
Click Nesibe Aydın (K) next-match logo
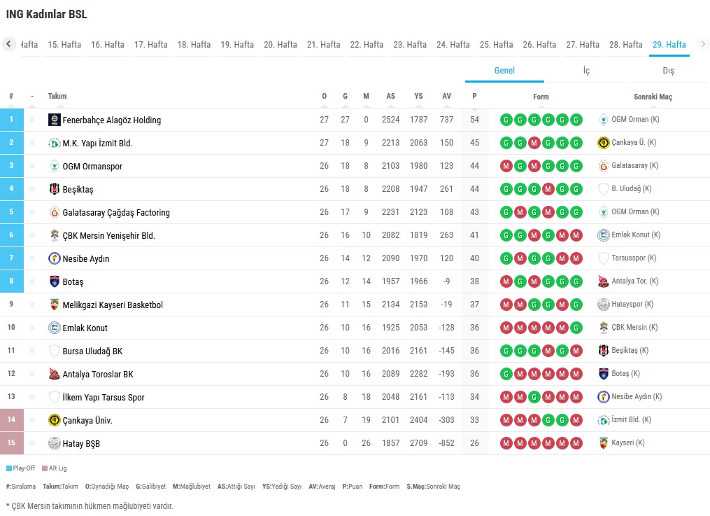pos(603,397)
